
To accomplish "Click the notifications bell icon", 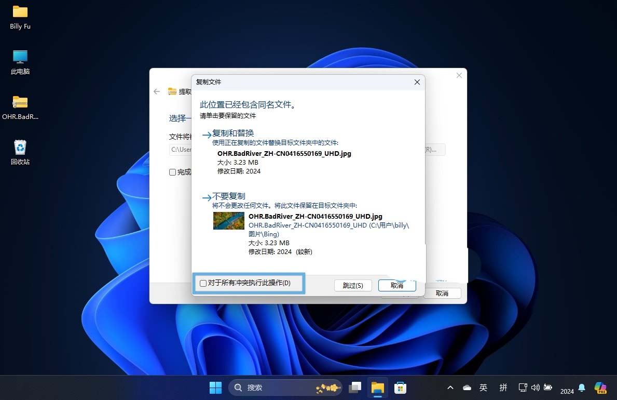I will (581, 387).
